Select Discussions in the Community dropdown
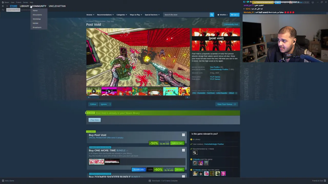Viewport: 328px width, 184px height. 37,15
